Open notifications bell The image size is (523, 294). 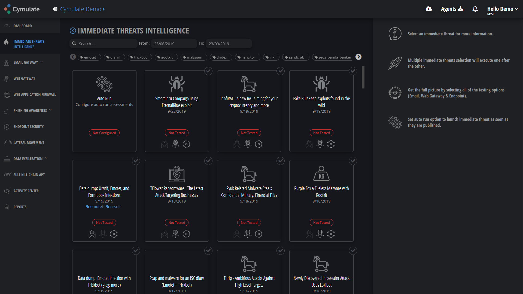coord(475,9)
